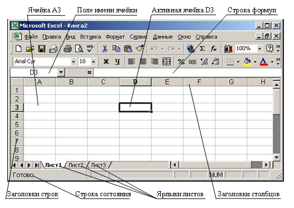This screenshot has height=208, width=294.
Task: Expand the Borders style dropdown arrow
Action: (x=238, y=62)
